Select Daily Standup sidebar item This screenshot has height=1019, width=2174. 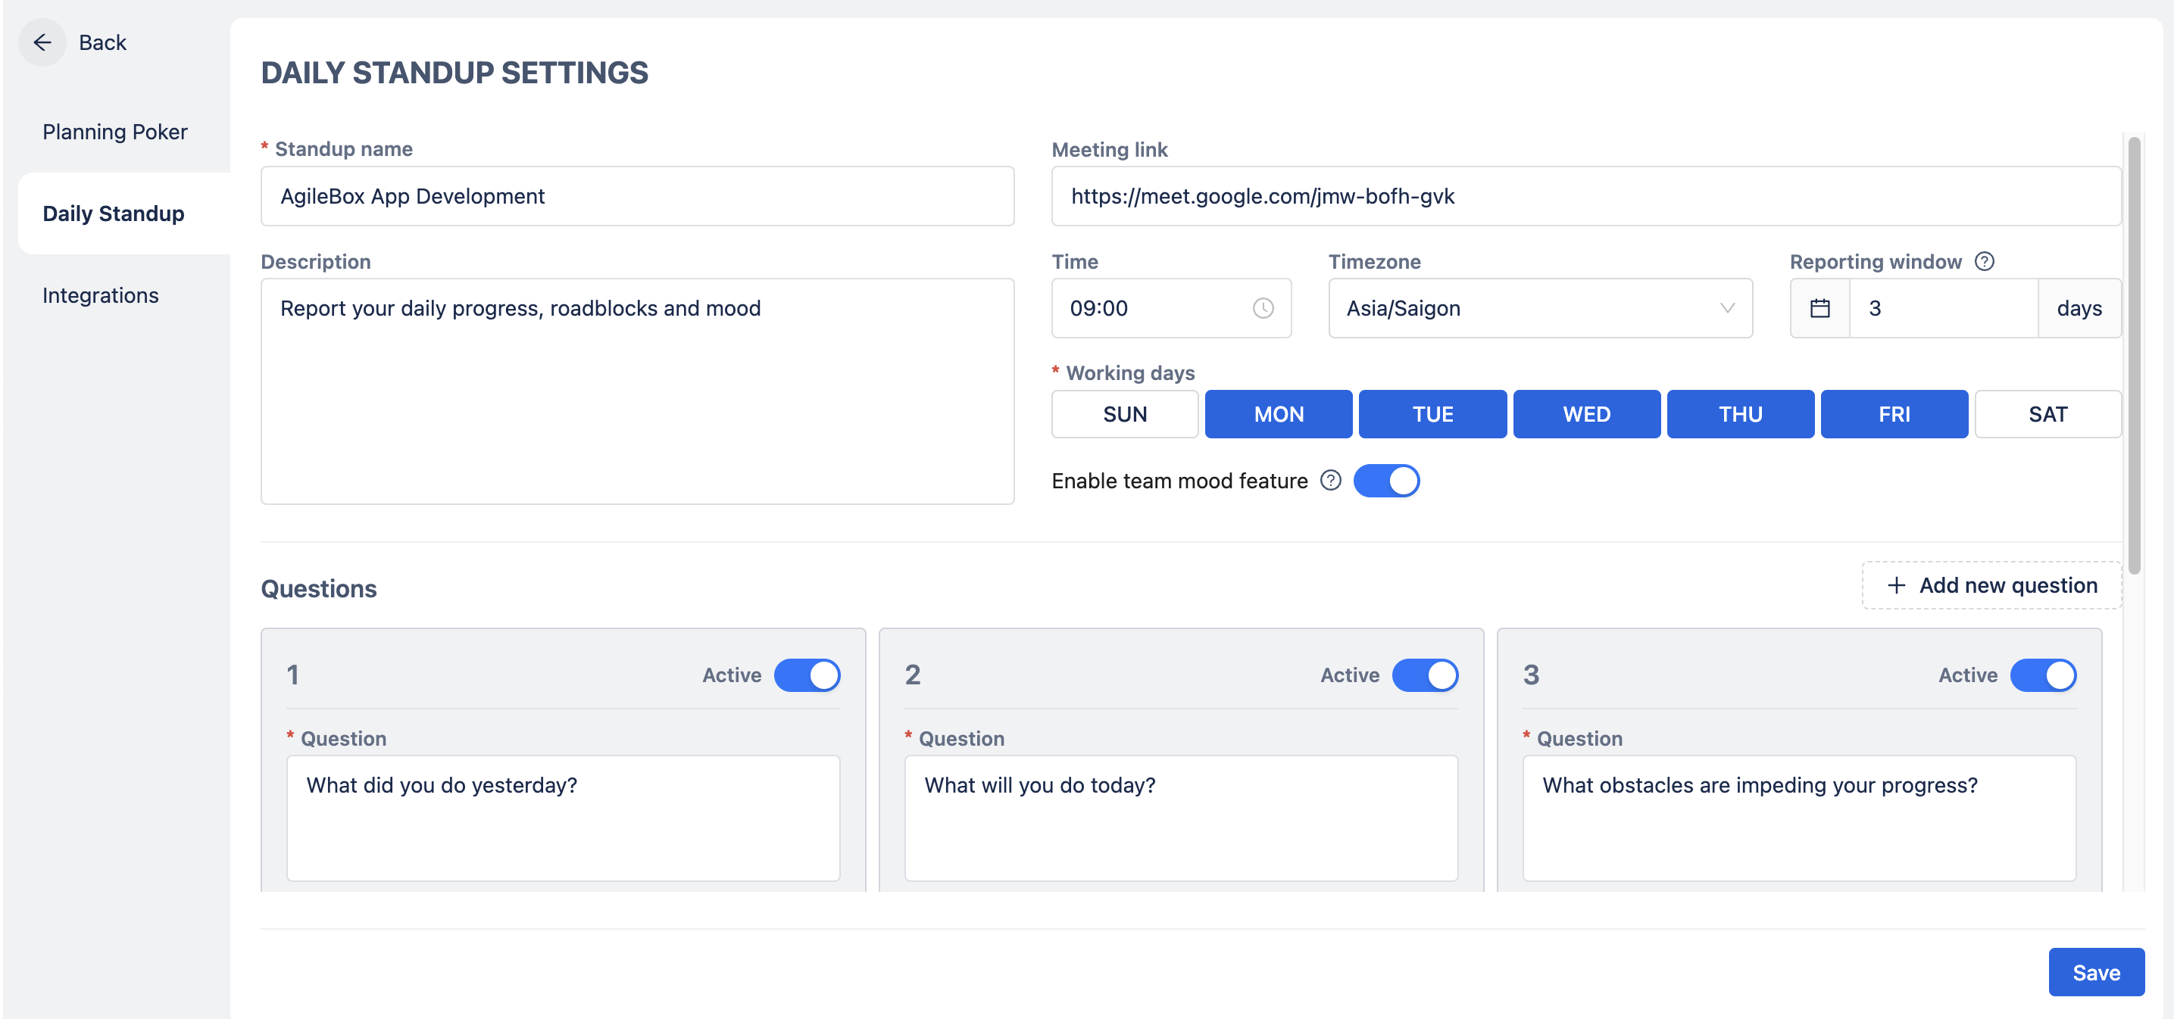pos(113,213)
